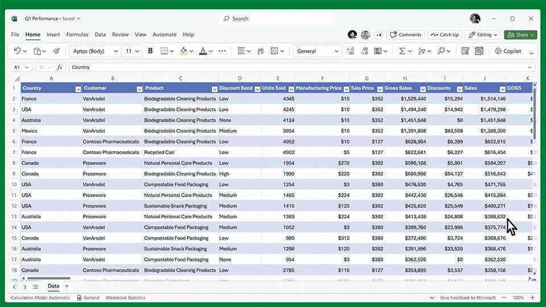Click the text alignment icon
This screenshot has height=307, width=546.
click(241, 51)
